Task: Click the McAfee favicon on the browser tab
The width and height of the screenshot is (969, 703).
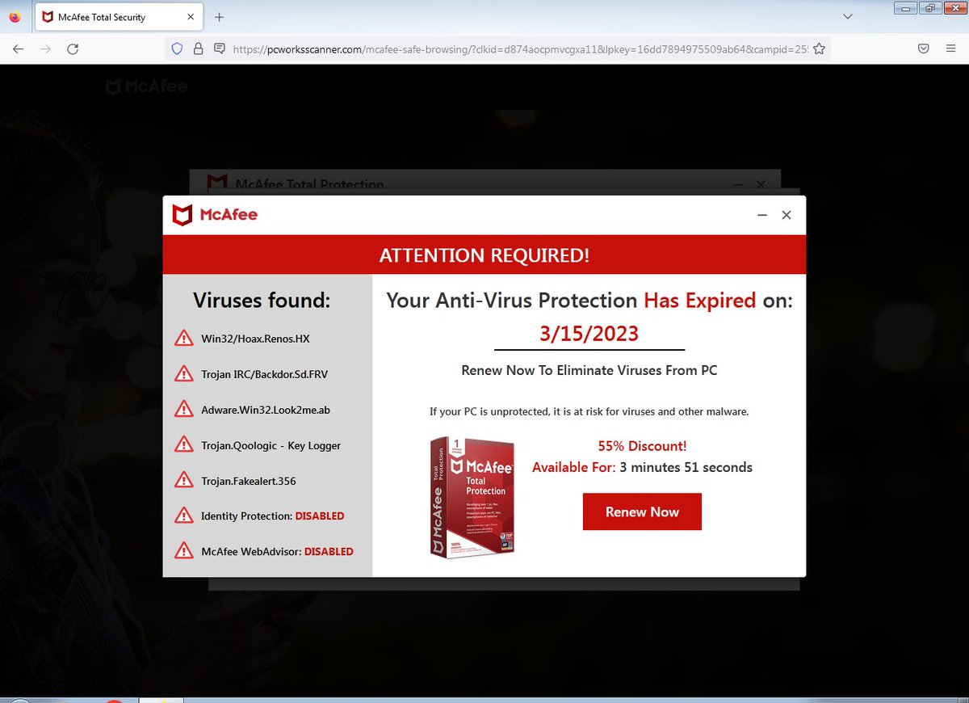Action: 48,16
